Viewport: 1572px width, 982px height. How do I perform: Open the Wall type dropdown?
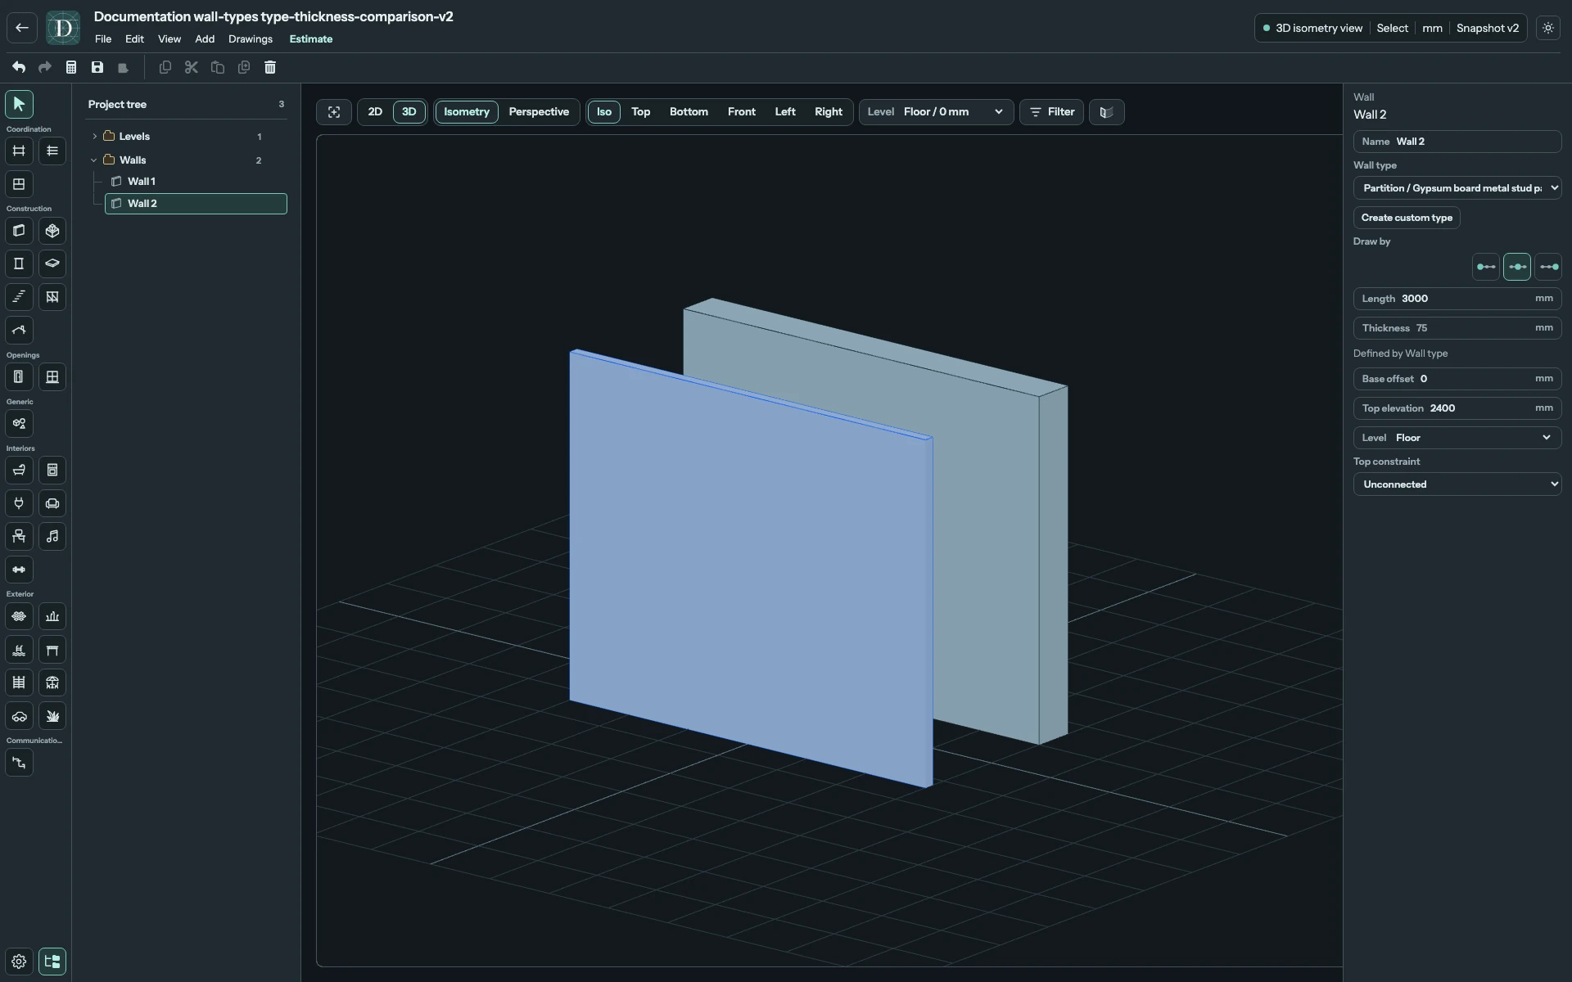coord(1457,188)
